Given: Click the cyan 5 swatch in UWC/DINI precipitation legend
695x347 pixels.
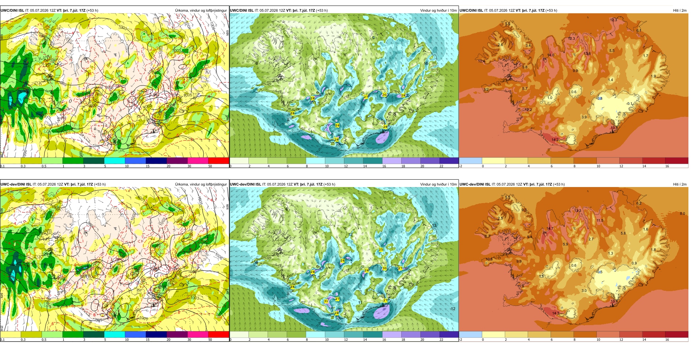Looking at the screenshot, I should [114, 161].
